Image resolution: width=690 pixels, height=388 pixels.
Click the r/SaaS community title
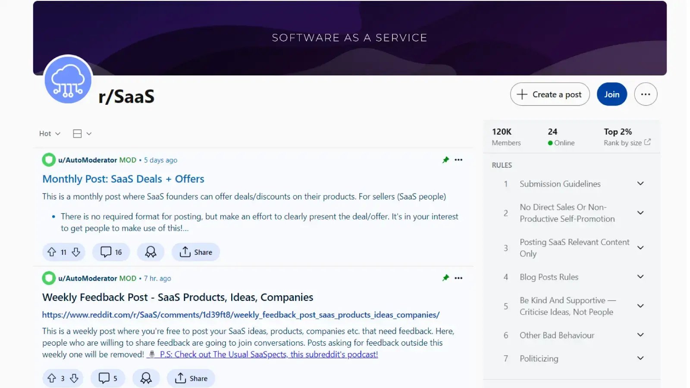tap(126, 97)
